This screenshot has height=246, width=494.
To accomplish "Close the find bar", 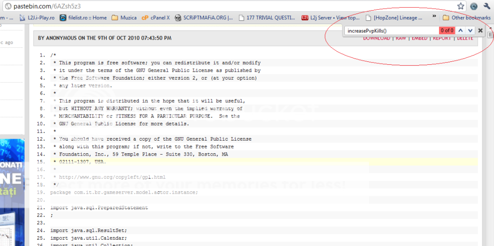I will coord(480,30).
